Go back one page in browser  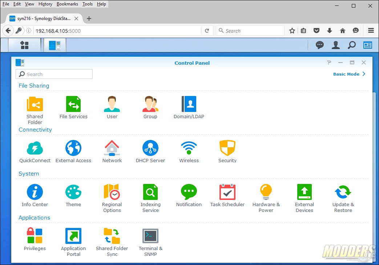[8, 31]
